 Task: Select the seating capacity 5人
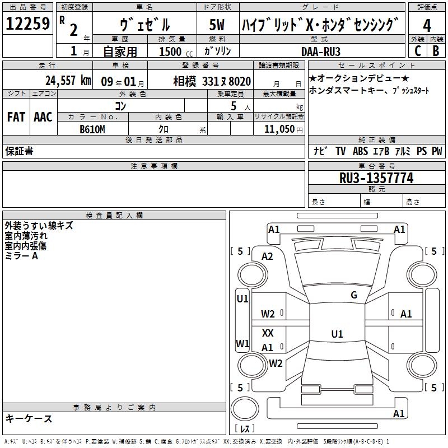tap(240, 106)
